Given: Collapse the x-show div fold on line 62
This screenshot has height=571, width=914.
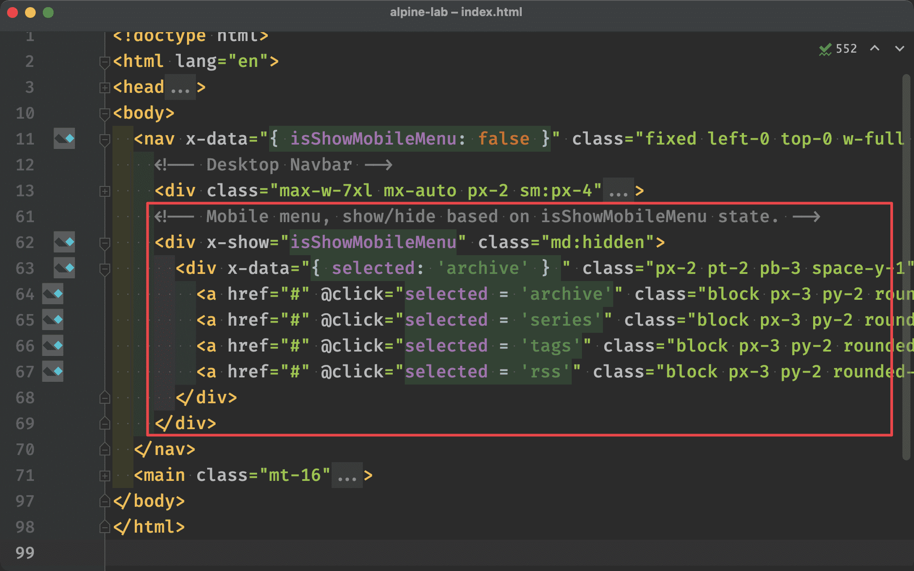Looking at the screenshot, I should [104, 243].
